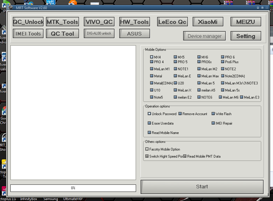The image size is (273, 201).
Task: Launch Device manager
Action: tap(204, 36)
